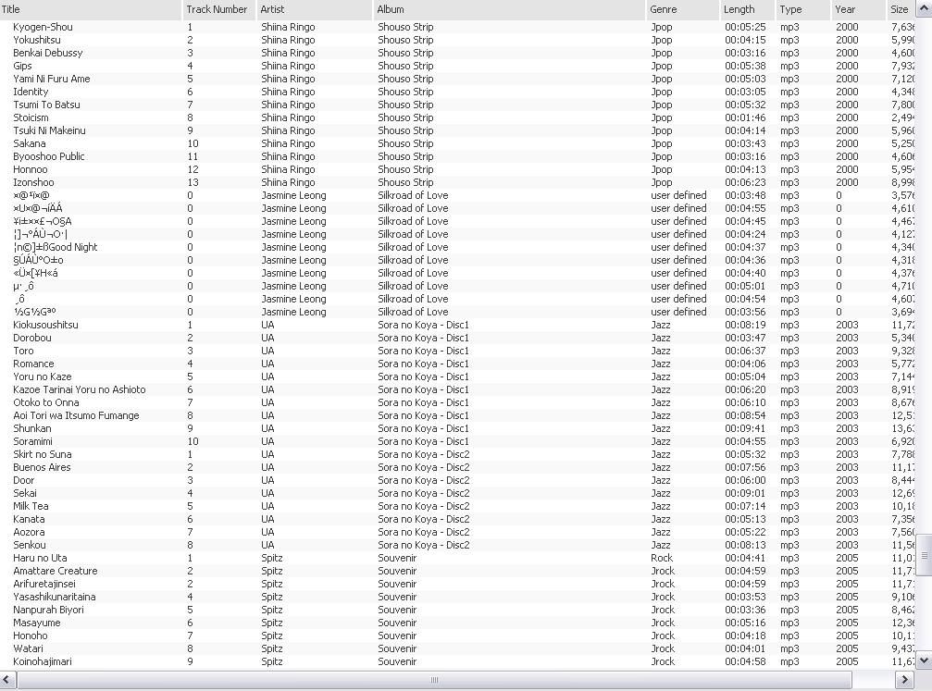Select the track Yokushitsu
The height and width of the screenshot is (691, 932).
[37, 40]
